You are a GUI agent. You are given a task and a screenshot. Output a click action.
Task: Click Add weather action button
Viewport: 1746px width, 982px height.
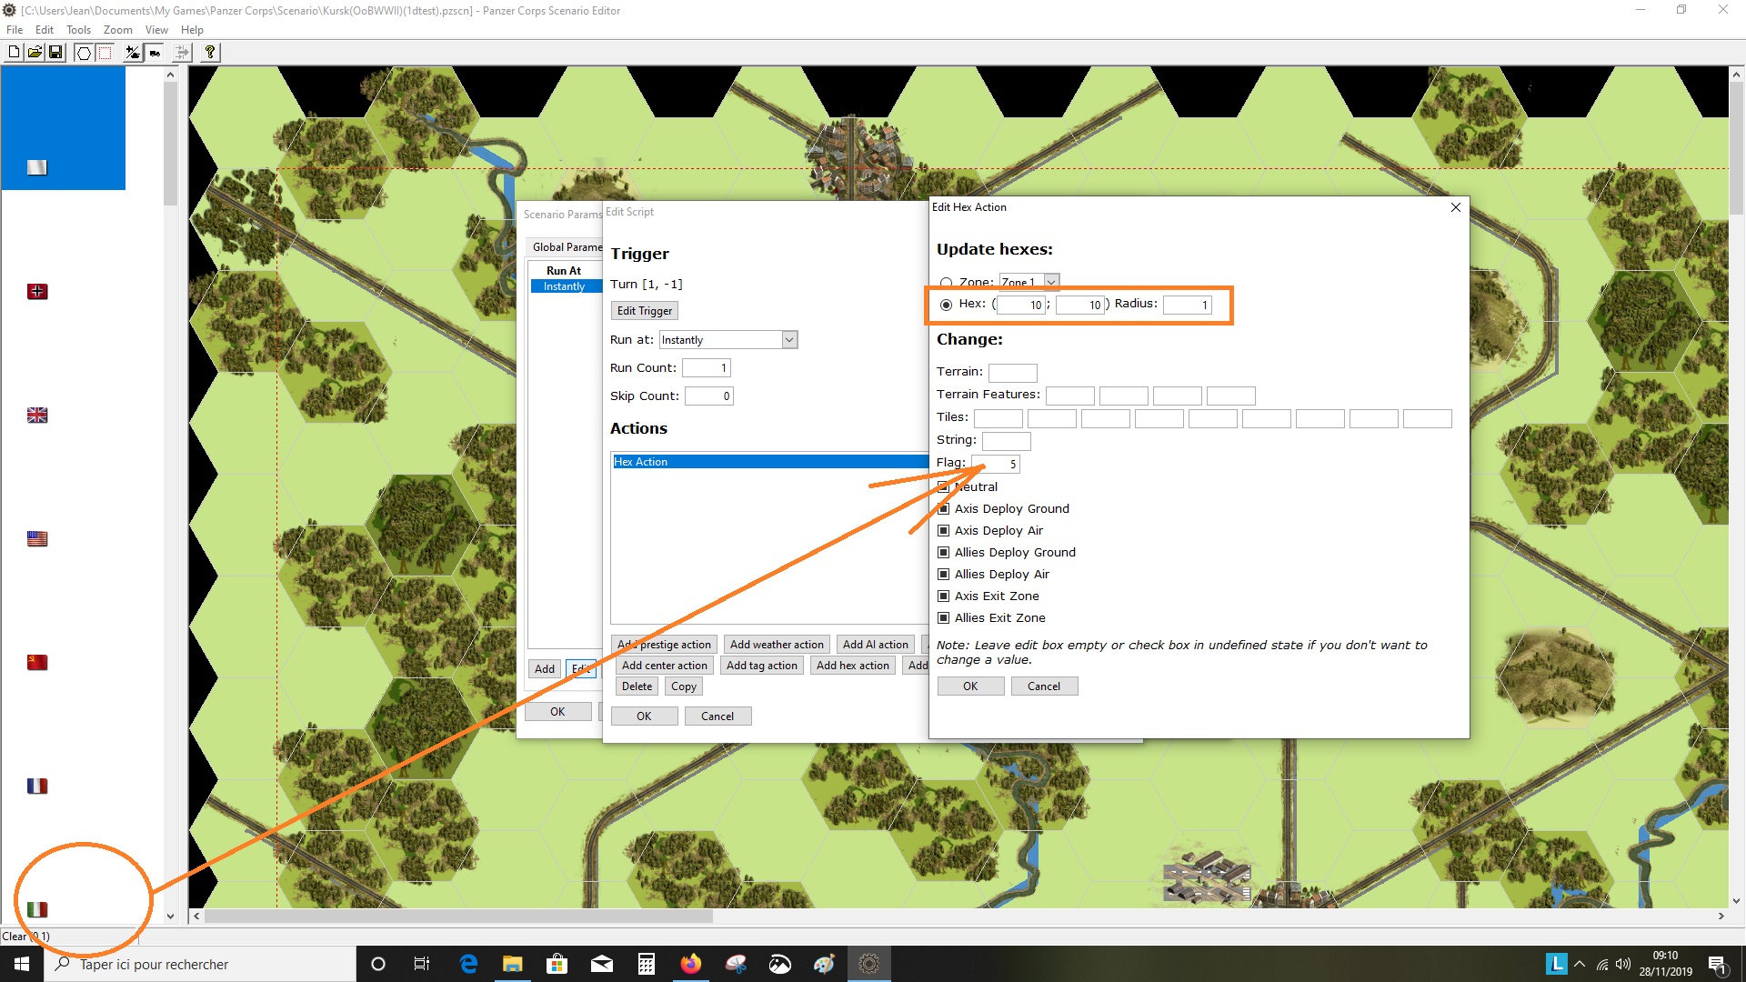tap(777, 645)
